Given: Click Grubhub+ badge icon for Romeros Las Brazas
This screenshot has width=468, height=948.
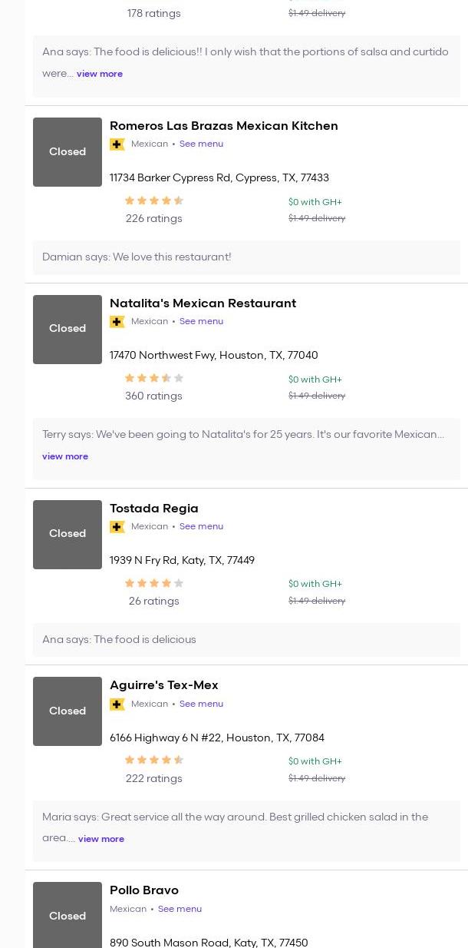Looking at the screenshot, I should tap(117, 144).
